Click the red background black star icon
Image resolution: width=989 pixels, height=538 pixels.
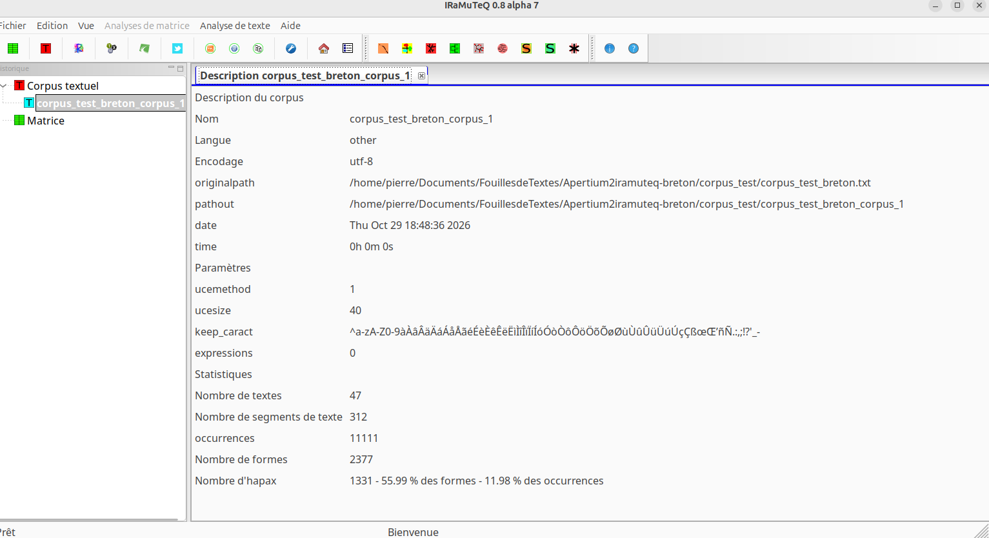click(431, 48)
